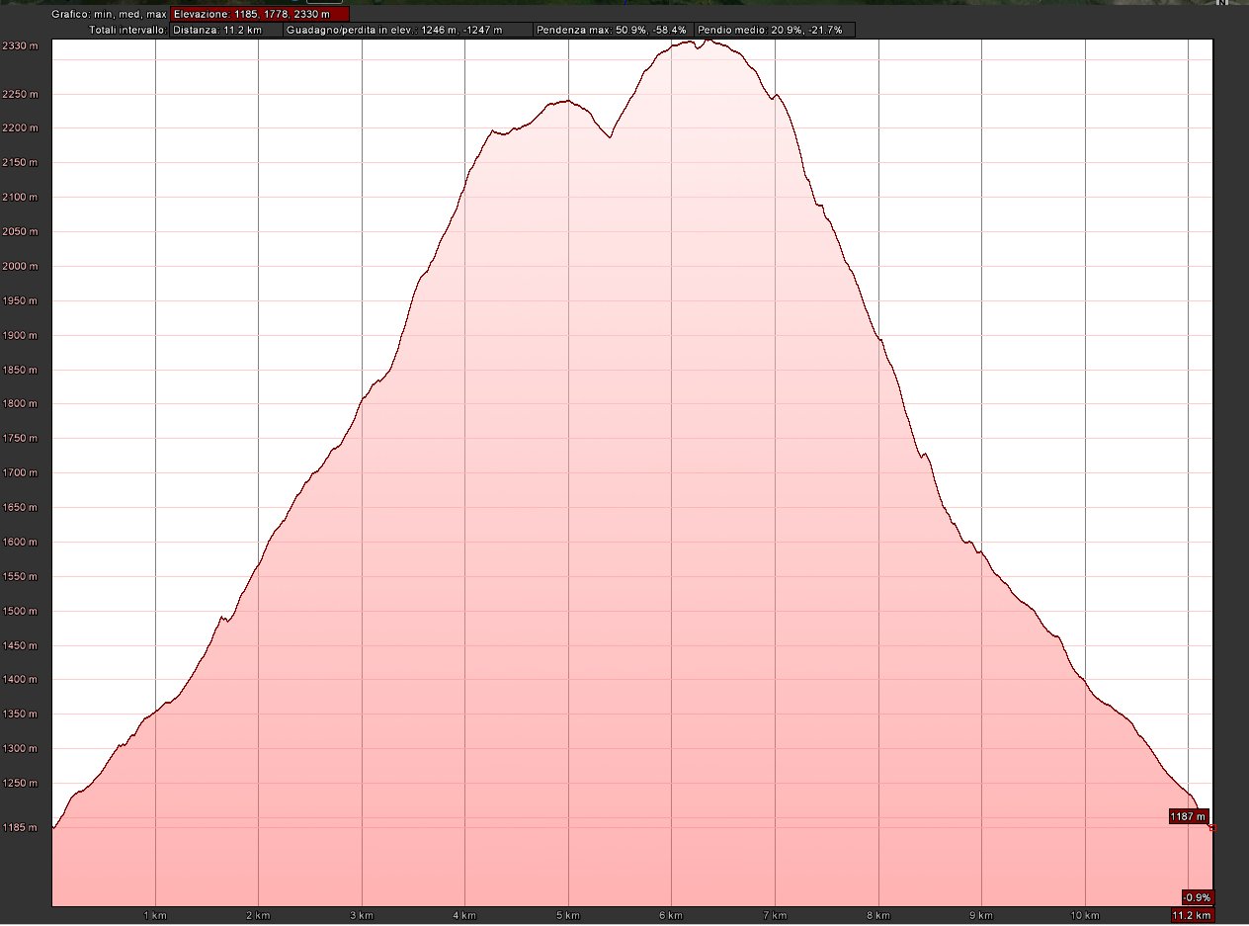
Task: Click the 2330 m y-axis label
Action: [20, 46]
